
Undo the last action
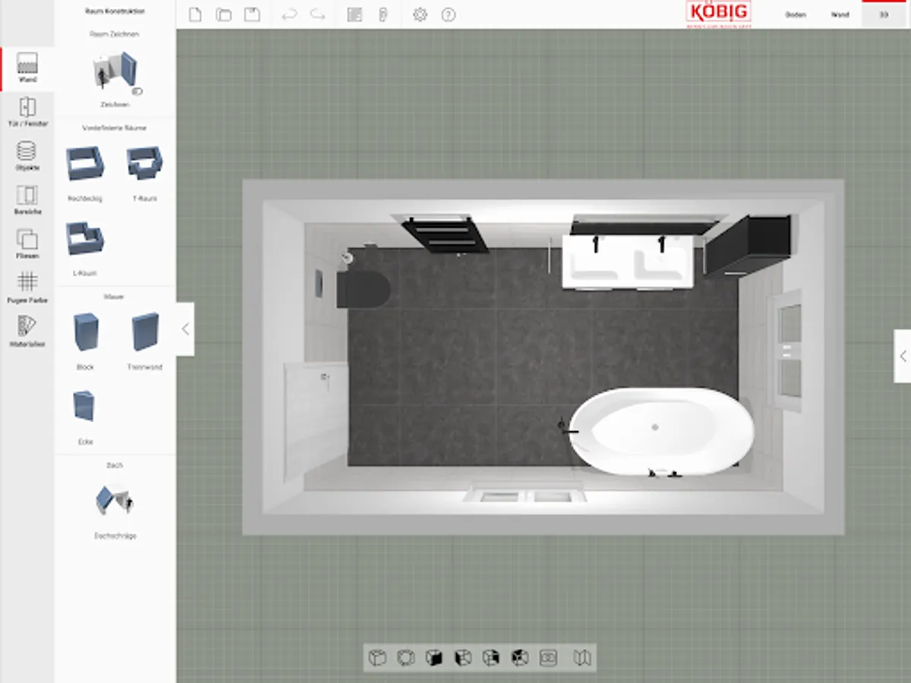click(x=289, y=14)
